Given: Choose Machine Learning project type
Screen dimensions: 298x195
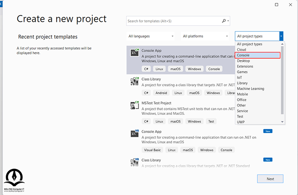Looking at the screenshot, I should point(250,88).
